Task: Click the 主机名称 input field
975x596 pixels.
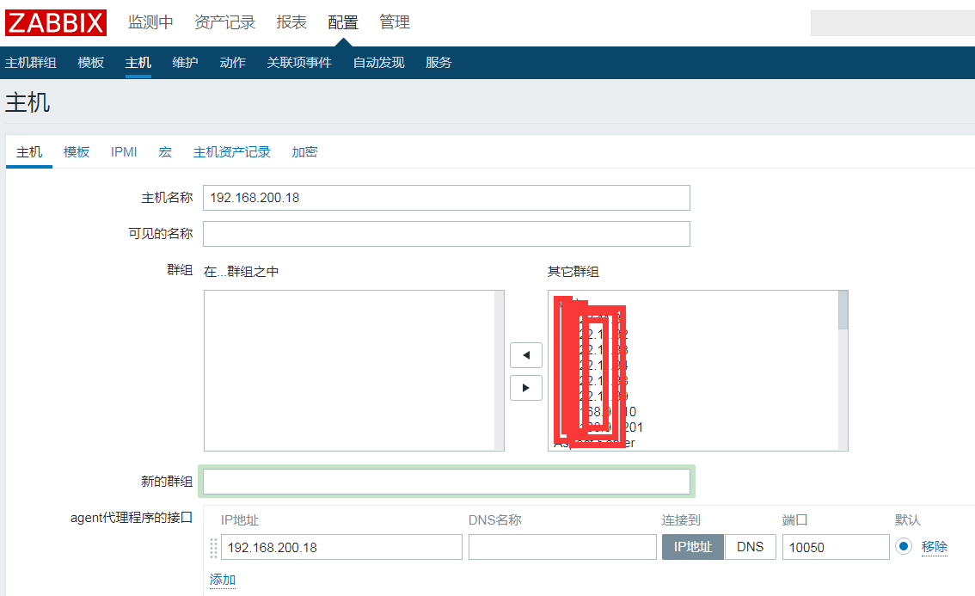Action: [446, 198]
